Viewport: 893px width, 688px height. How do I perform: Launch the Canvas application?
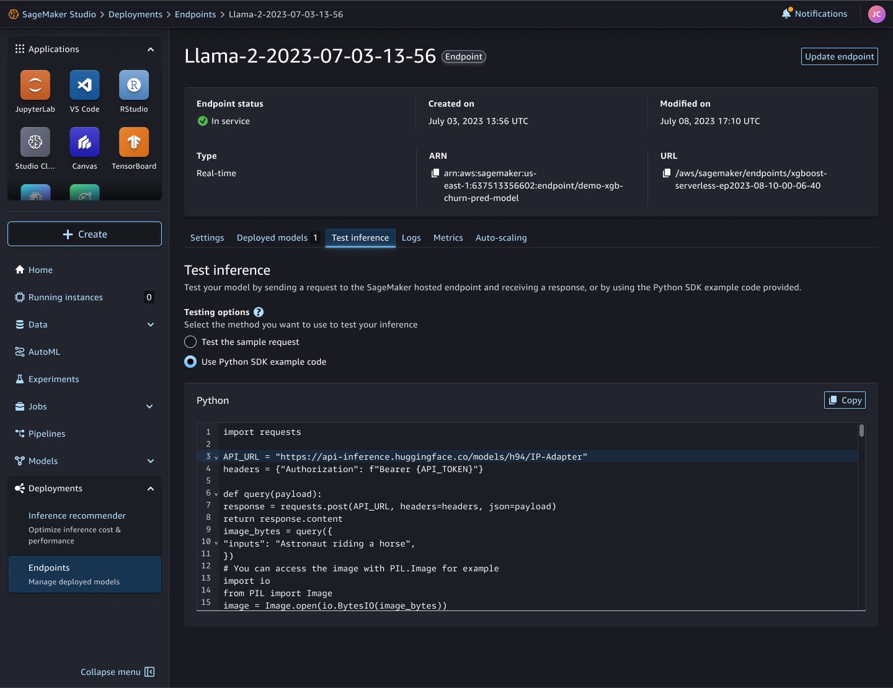point(84,142)
